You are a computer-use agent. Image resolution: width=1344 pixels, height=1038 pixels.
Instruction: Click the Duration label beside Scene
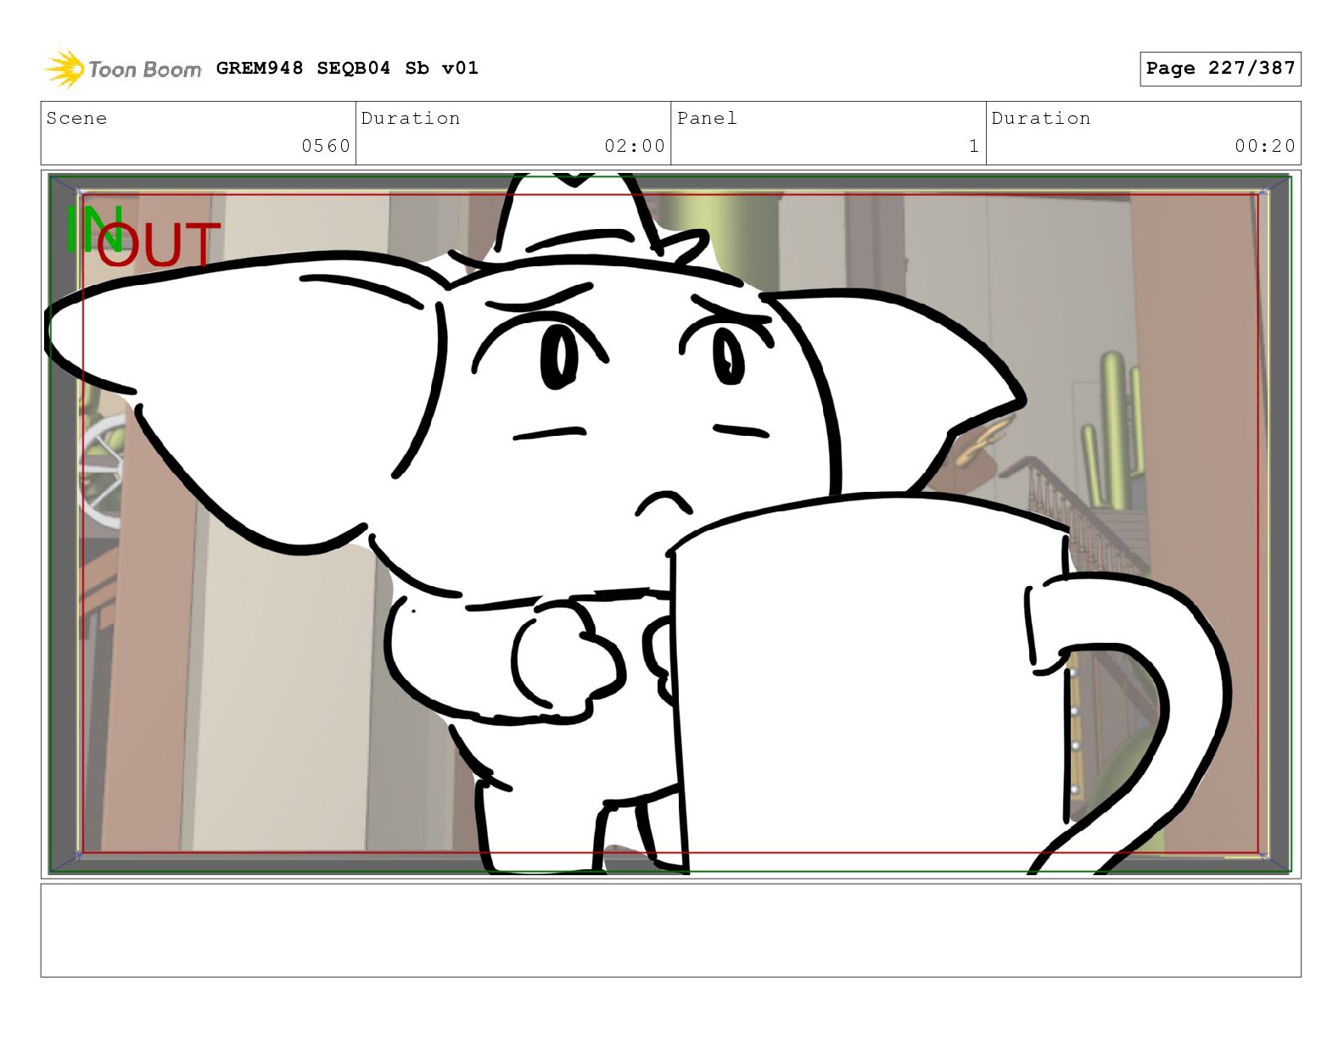[411, 118]
